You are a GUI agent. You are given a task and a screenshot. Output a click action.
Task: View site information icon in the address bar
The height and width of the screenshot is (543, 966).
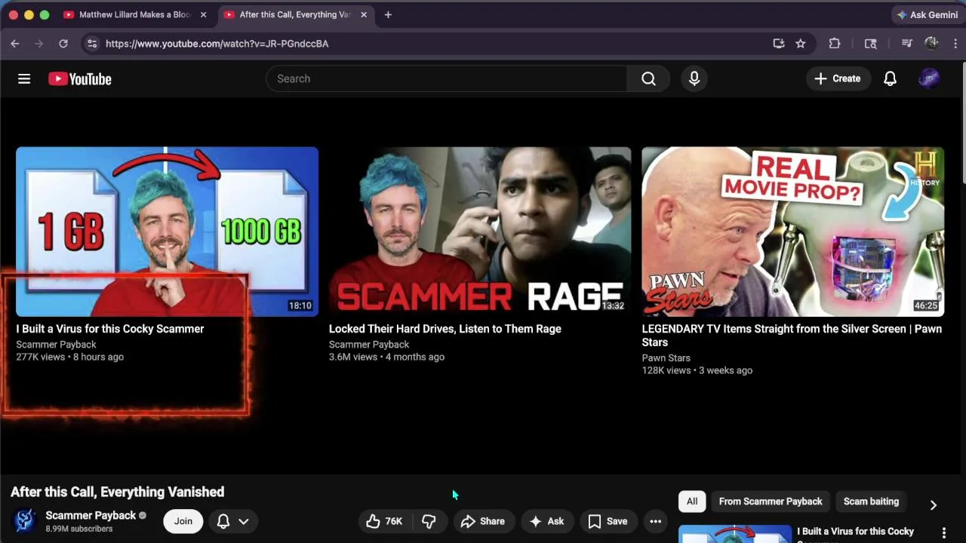[x=92, y=44]
